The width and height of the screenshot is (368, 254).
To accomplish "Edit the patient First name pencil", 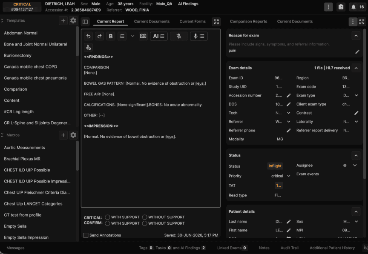I will pyautogui.click(x=289, y=230).
